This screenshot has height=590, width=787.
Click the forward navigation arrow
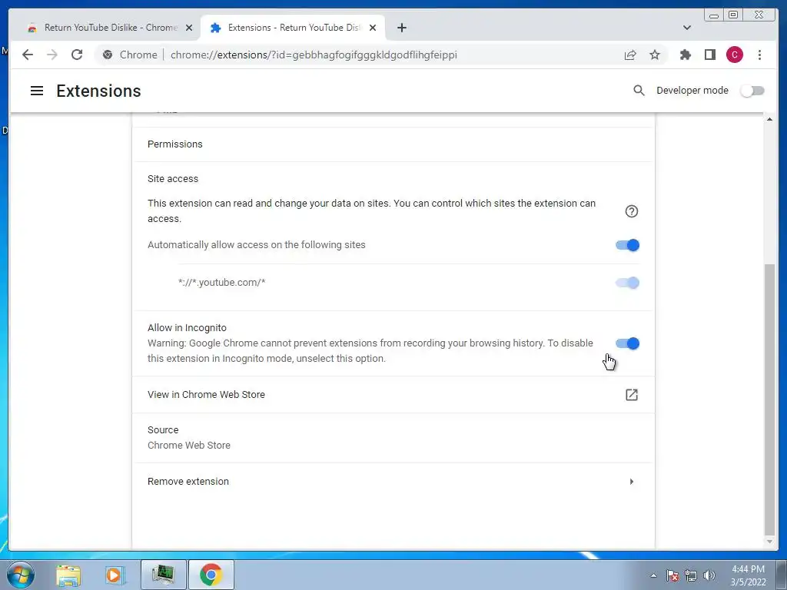click(52, 55)
